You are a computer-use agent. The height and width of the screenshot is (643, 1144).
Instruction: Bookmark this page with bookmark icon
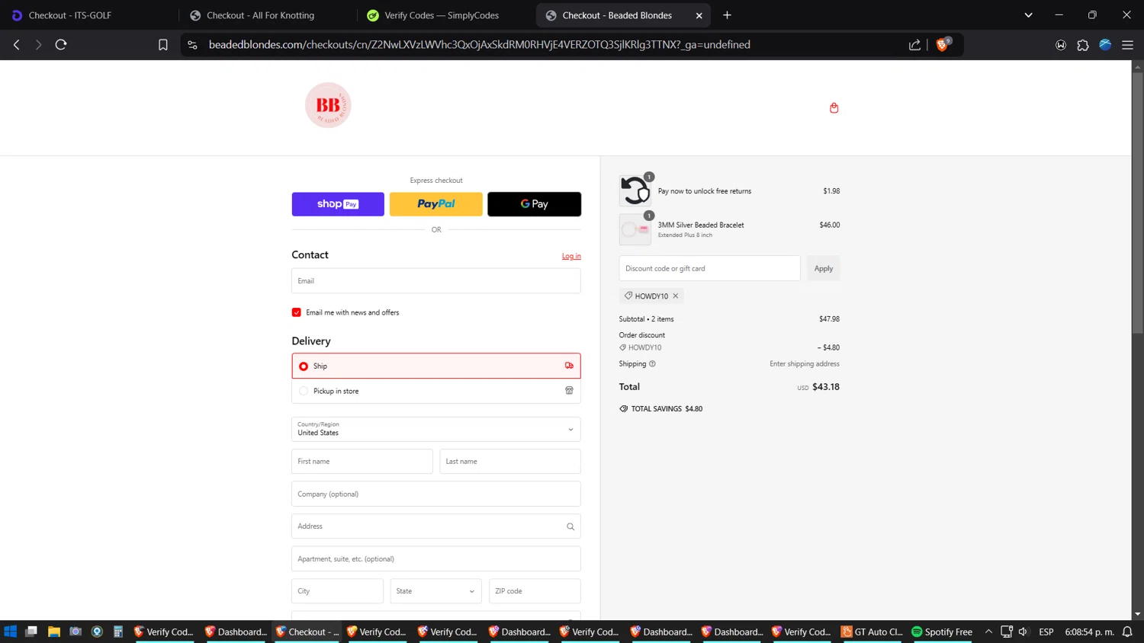coord(162,45)
